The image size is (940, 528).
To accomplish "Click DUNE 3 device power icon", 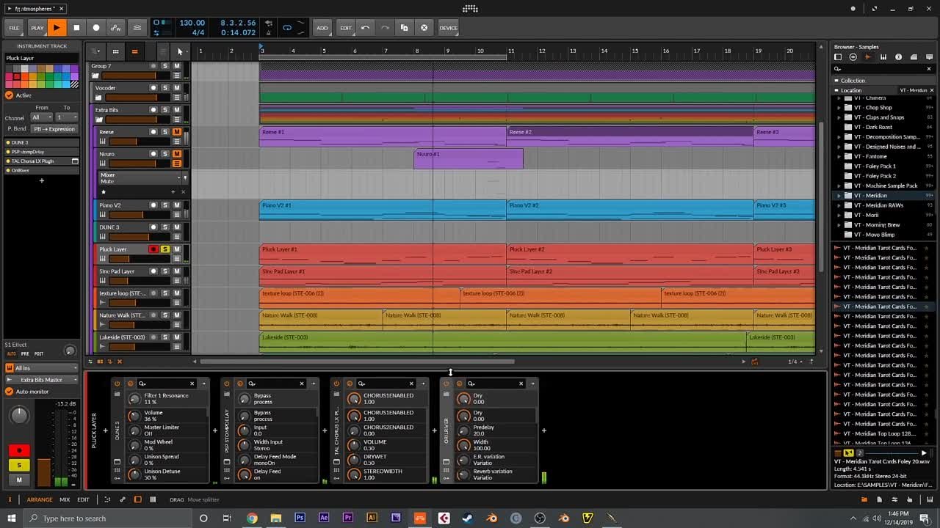I will (x=117, y=384).
